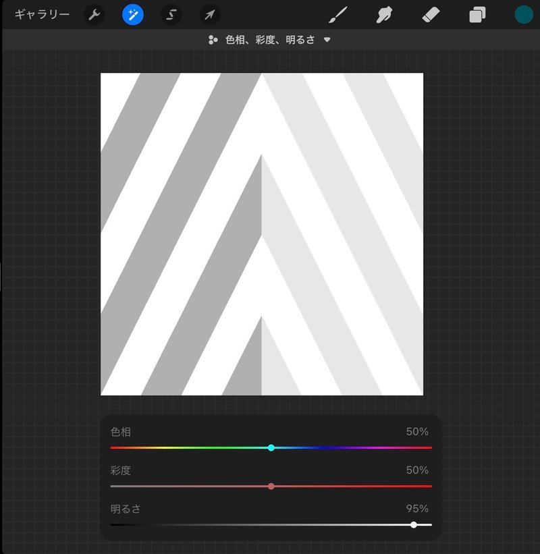Image resolution: width=540 pixels, height=554 pixels.
Task: Expand the 色相、彩度、明るさ dropdown arrow
Action: point(327,40)
